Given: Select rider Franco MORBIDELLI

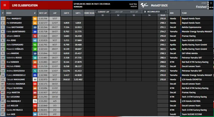Looking at the screenshot, I should (x=16, y=75).
